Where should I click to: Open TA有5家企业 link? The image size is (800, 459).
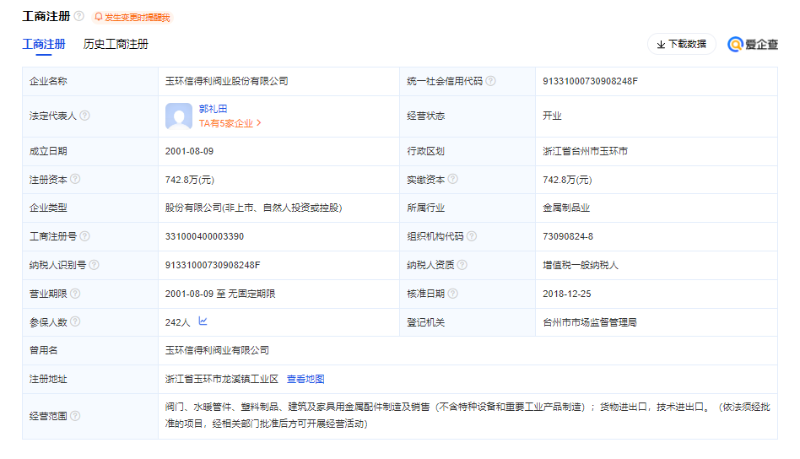pos(230,123)
